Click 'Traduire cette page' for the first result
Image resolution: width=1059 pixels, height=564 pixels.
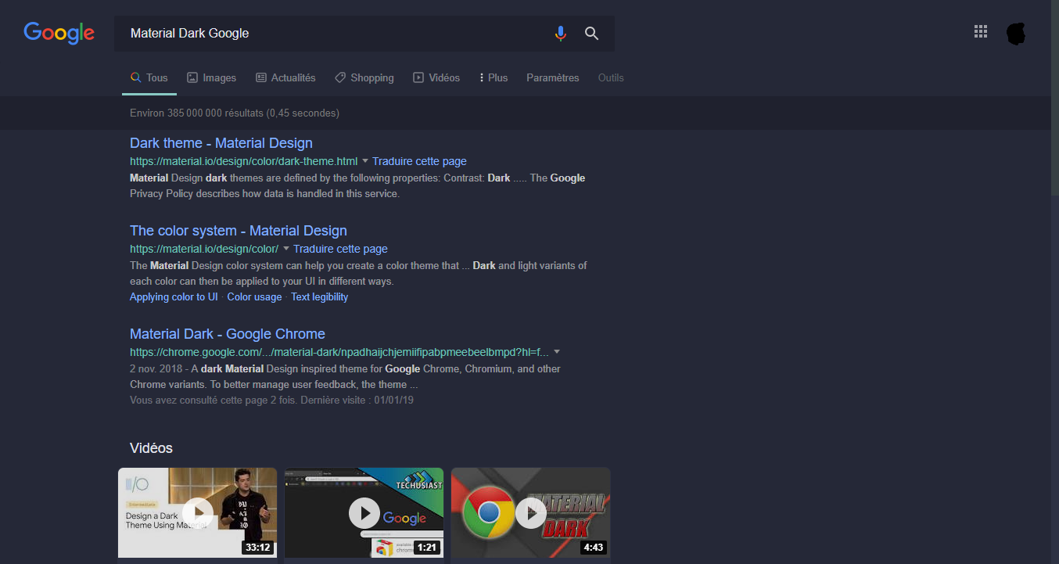click(x=419, y=161)
